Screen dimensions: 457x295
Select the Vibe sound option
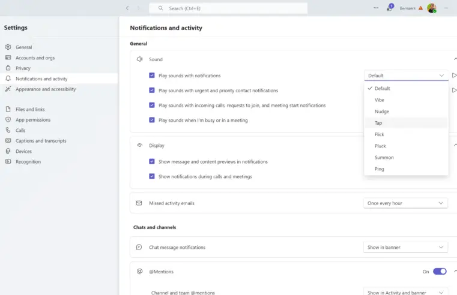coord(407,100)
